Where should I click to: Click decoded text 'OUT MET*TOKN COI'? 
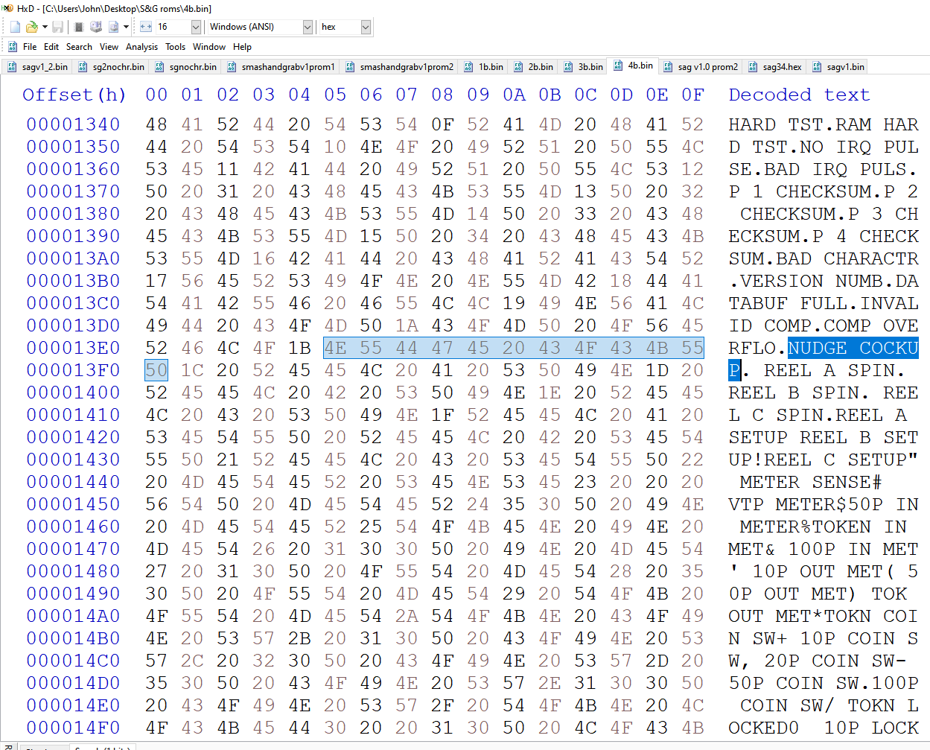(824, 616)
